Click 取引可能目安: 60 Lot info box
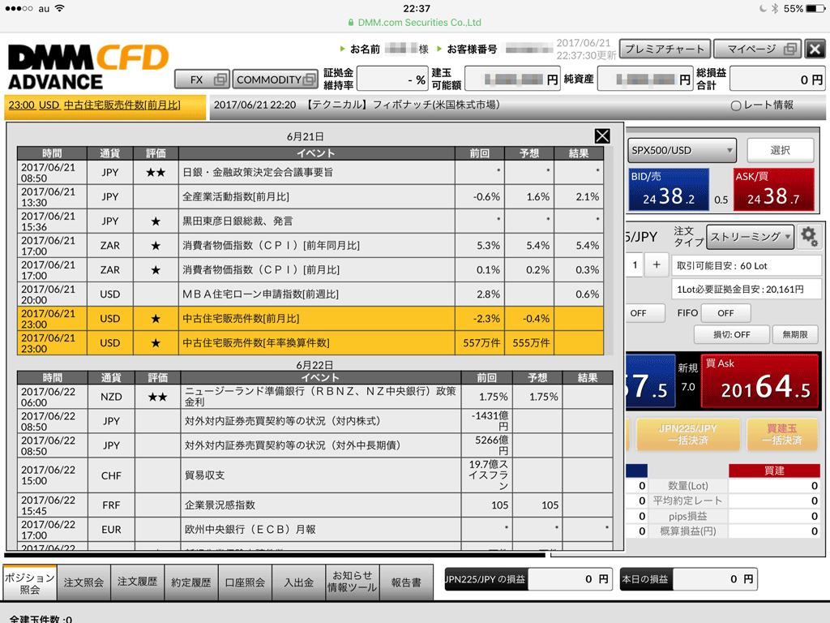 pos(746,266)
